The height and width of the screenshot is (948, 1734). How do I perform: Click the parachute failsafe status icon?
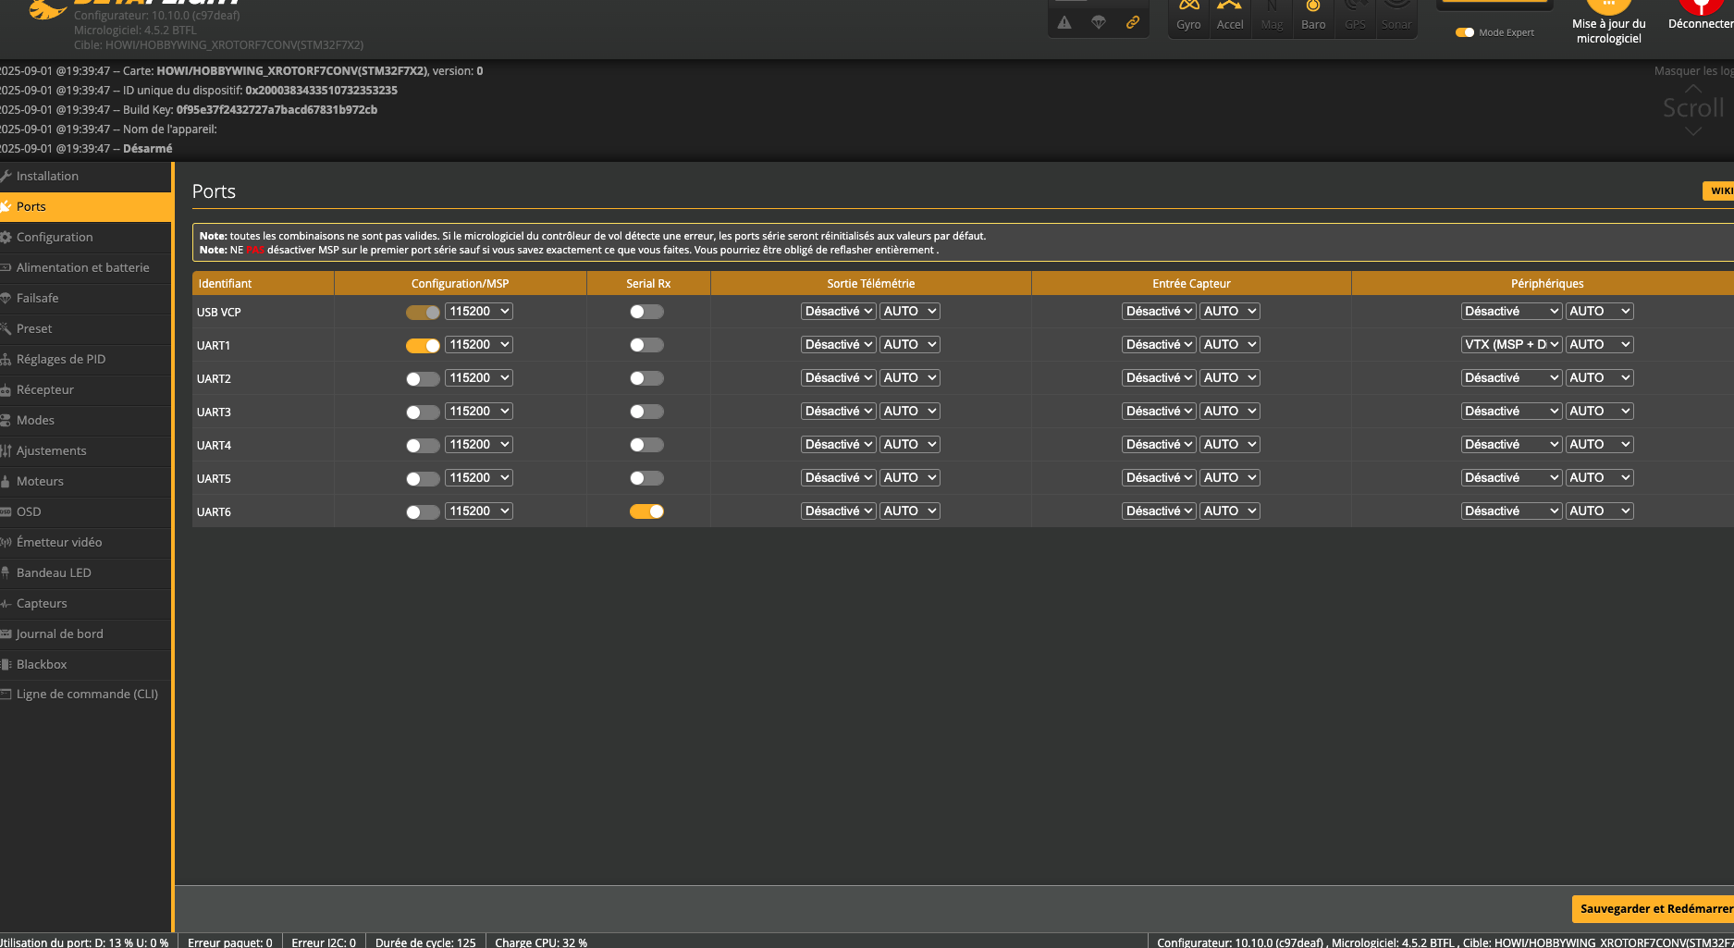pyautogui.click(x=1098, y=22)
